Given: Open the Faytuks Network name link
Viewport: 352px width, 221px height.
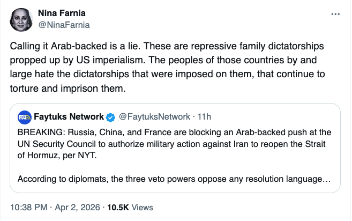Looking at the screenshot, I should pyautogui.click(x=69, y=116).
